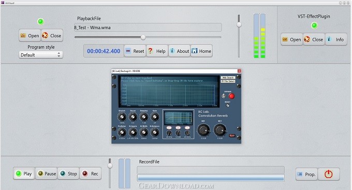
Task: Close the BC Lab Reverb plugin window
Action: point(239,71)
